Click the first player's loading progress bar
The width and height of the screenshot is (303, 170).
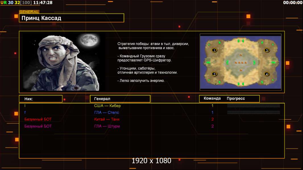(254, 106)
